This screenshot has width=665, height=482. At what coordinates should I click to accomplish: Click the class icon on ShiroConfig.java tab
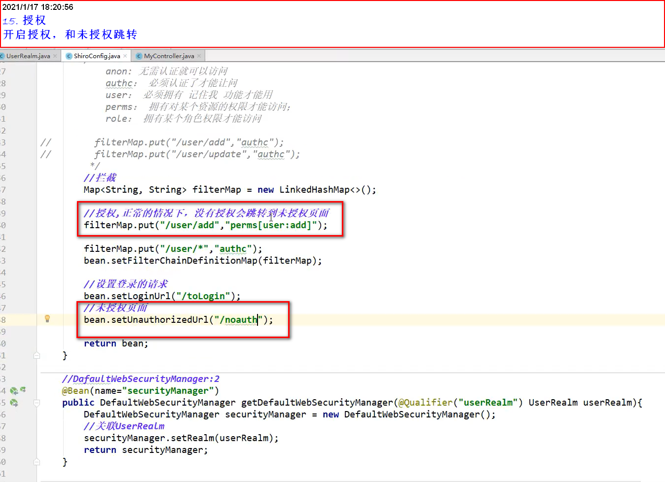pyautogui.click(x=69, y=56)
